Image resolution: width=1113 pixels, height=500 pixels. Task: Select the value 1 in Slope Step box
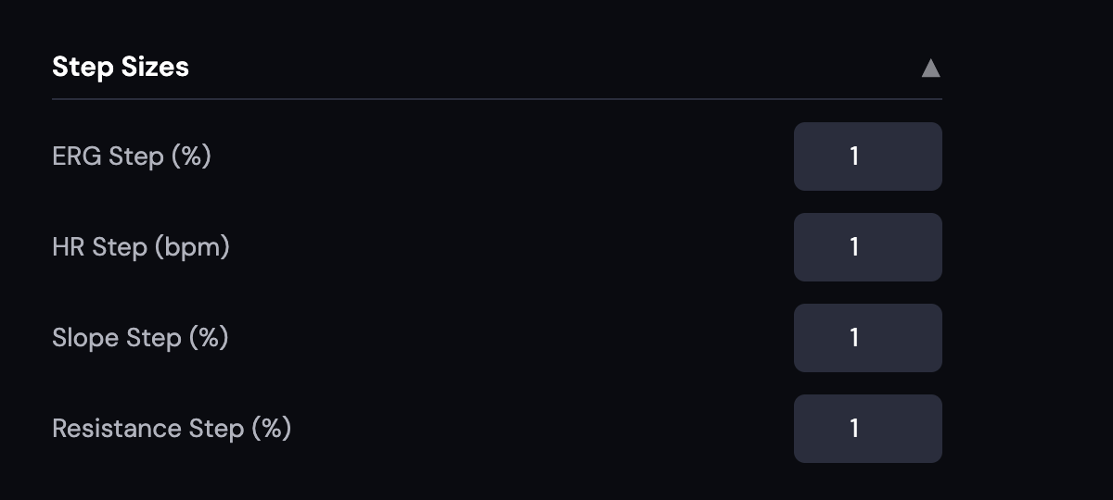(x=854, y=338)
